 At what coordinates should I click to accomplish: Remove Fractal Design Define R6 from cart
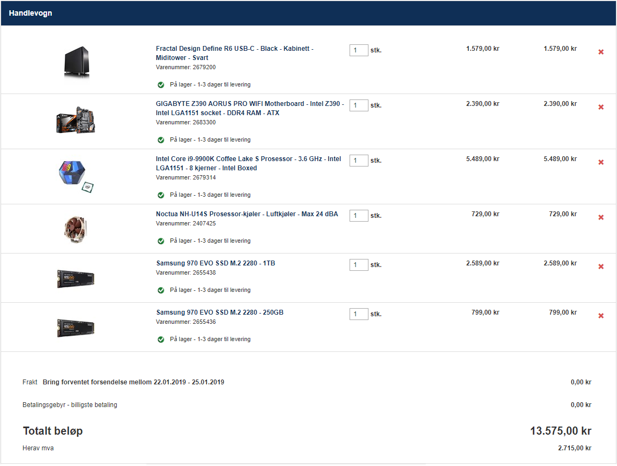tap(601, 52)
